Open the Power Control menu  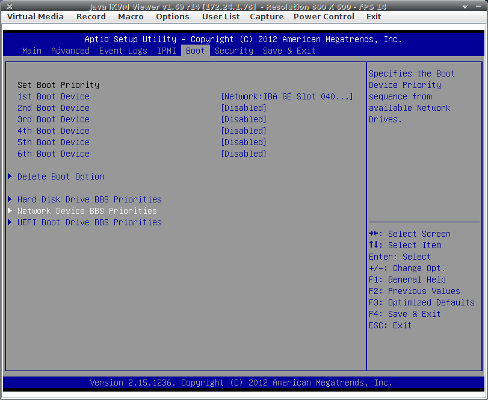pyautogui.click(x=324, y=16)
